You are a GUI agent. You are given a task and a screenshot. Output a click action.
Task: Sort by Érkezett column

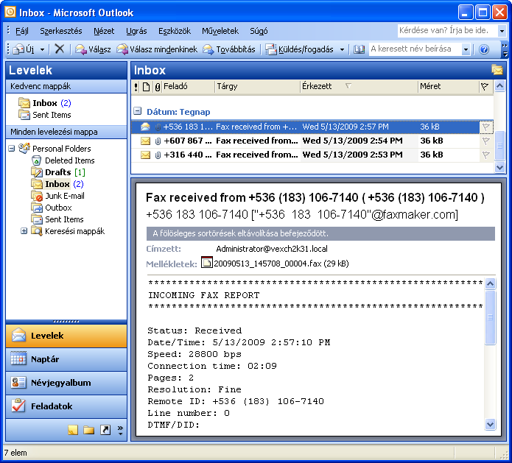pos(359,86)
